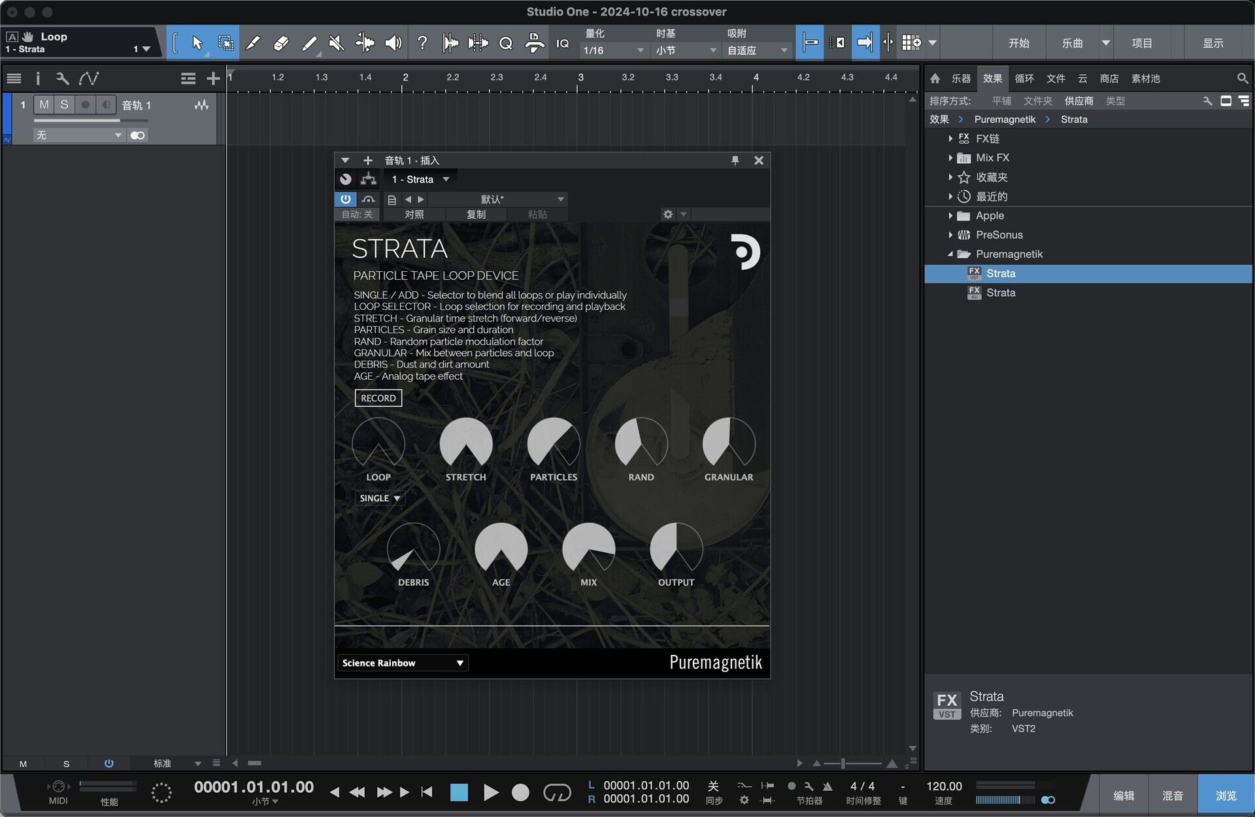
Task: Open the plugin settings gear icon
Action: coord(667,214)
